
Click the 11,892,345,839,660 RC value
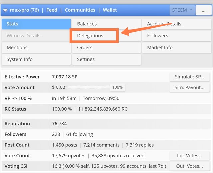click(x=103, y=109)
